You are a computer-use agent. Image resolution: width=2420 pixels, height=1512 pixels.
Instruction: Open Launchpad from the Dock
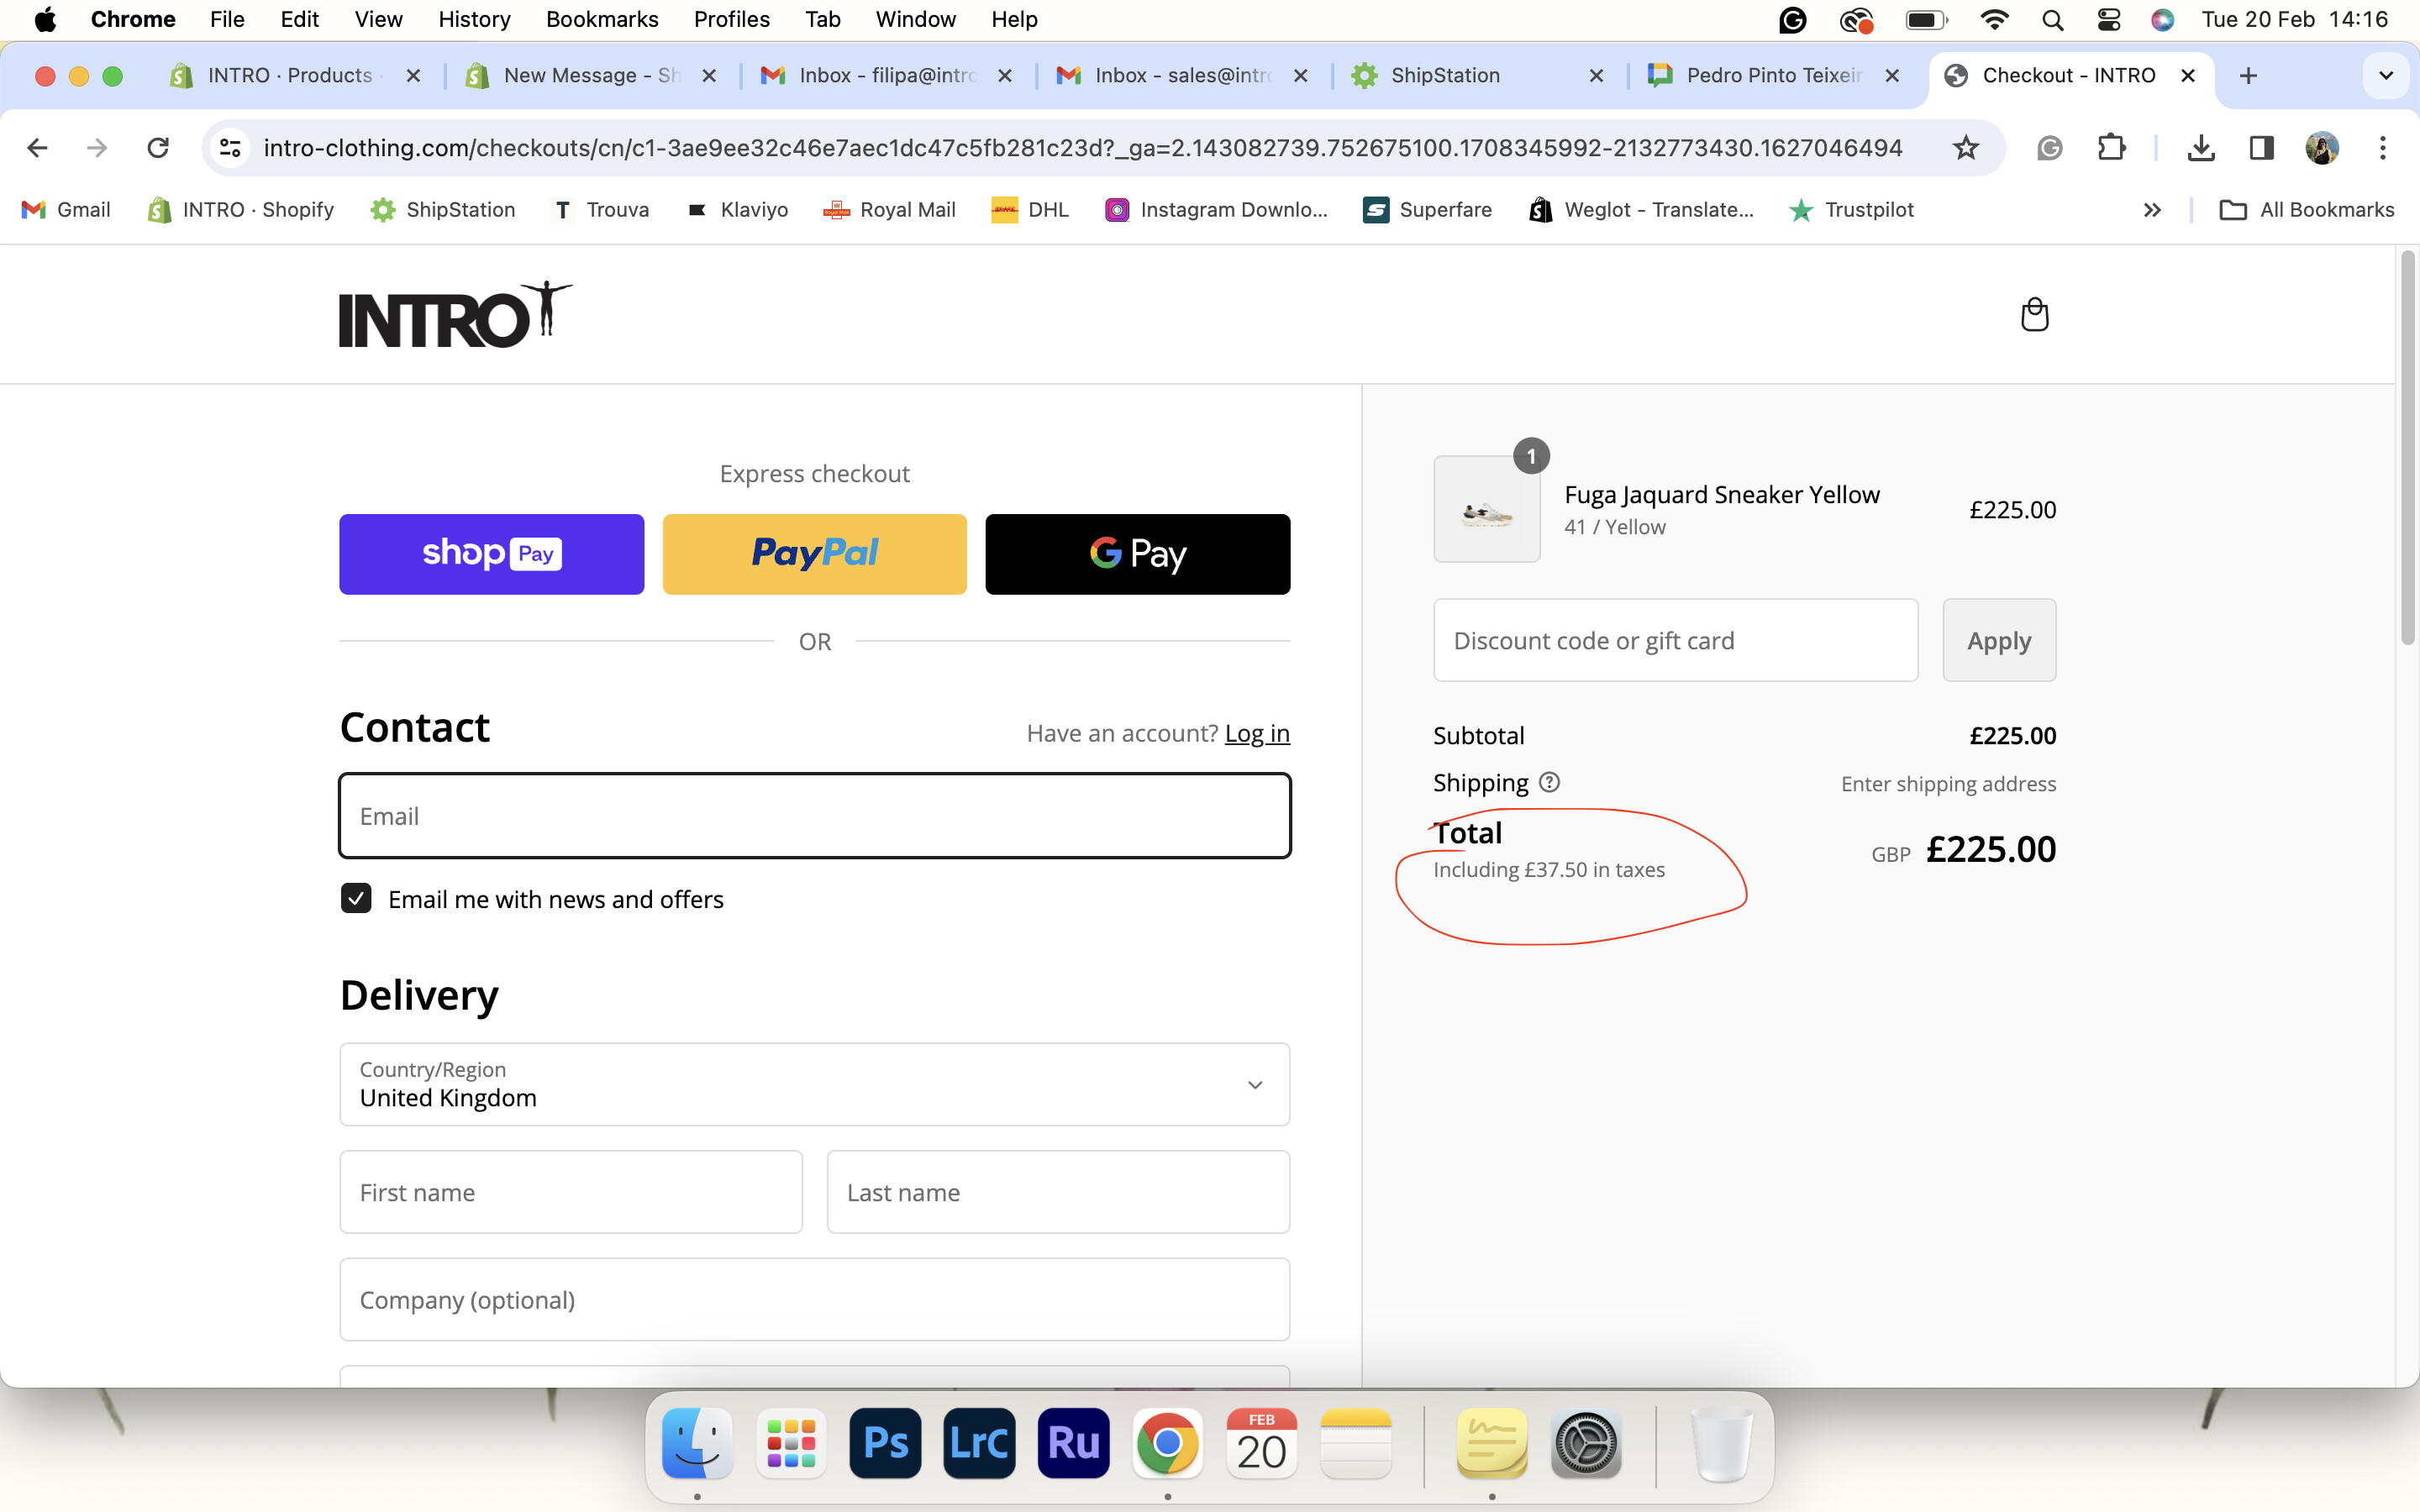tap(791, 1443)
